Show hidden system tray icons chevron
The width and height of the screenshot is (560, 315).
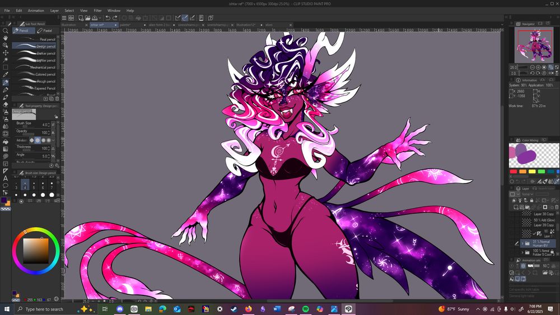(x=478, y=309)
